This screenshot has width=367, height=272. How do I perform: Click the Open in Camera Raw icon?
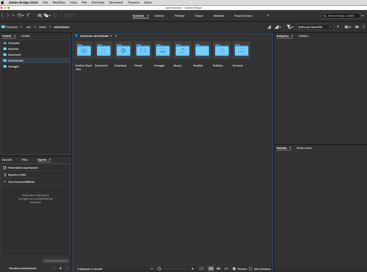(x=55, y=15)
